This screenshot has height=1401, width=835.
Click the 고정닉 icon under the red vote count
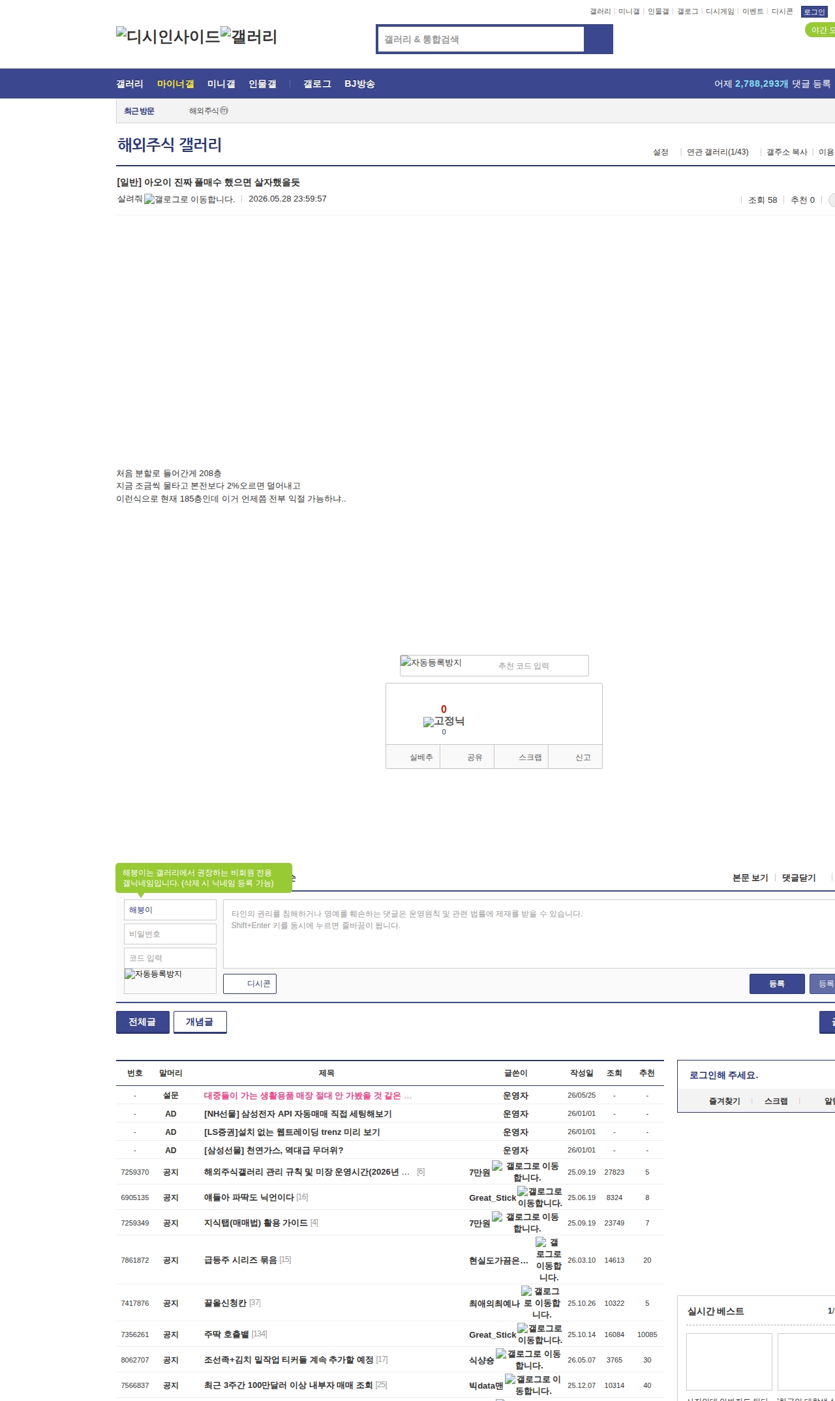coord(444,721)
